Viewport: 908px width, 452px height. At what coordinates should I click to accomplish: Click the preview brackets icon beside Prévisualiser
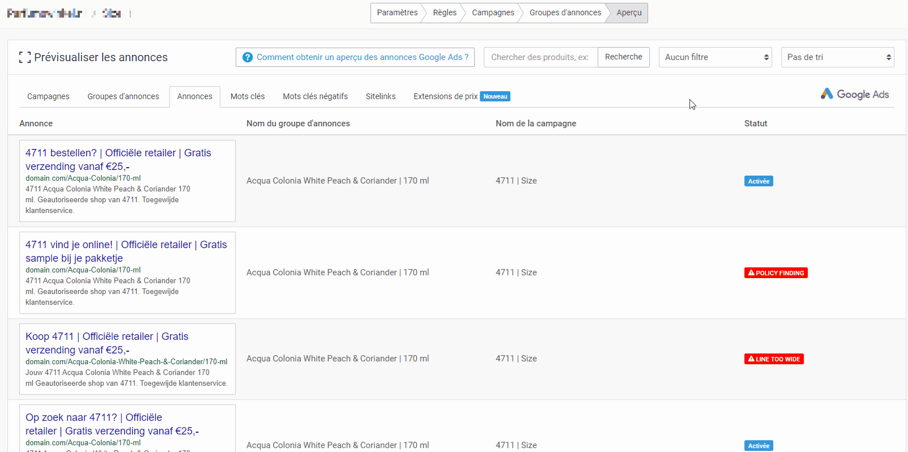coord(24,57)
